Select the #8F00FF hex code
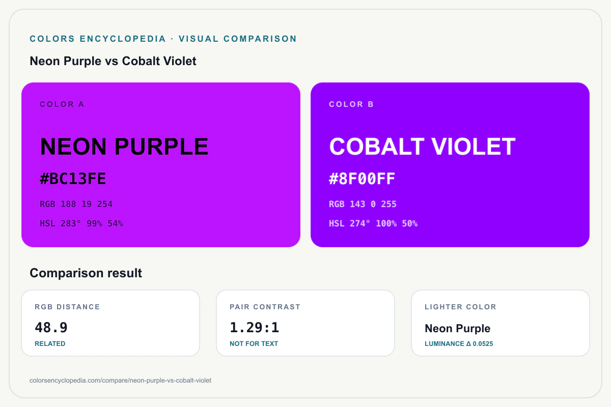The height and width of the screenshot is (407, 611). pyautogui.click(x=362, y=179)
